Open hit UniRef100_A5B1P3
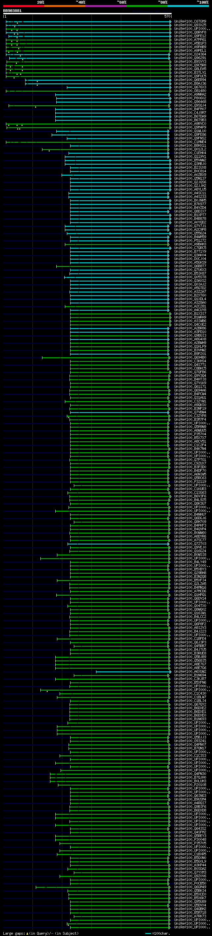The width and height of the screenshot is (212, 936). [190, 43]
